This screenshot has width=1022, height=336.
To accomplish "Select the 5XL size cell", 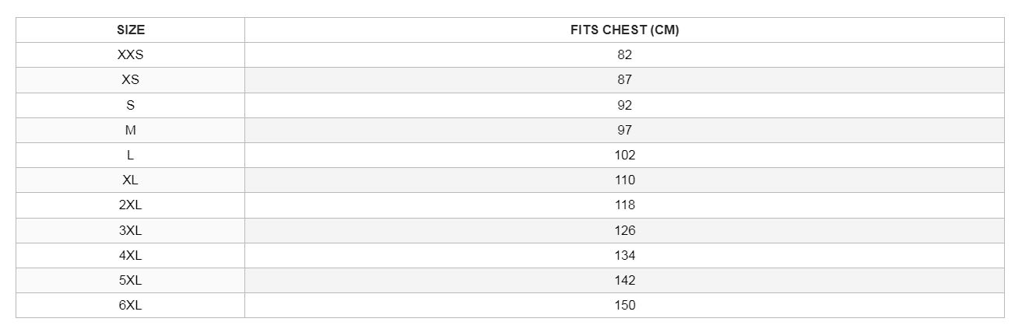I will point(130,280).
